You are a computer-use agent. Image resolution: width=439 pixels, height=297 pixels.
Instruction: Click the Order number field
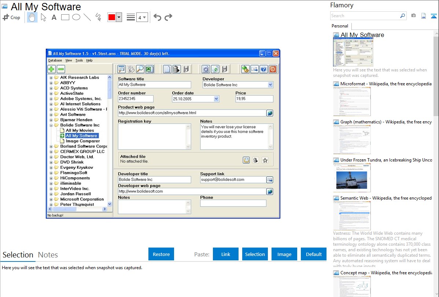[136, 99]
